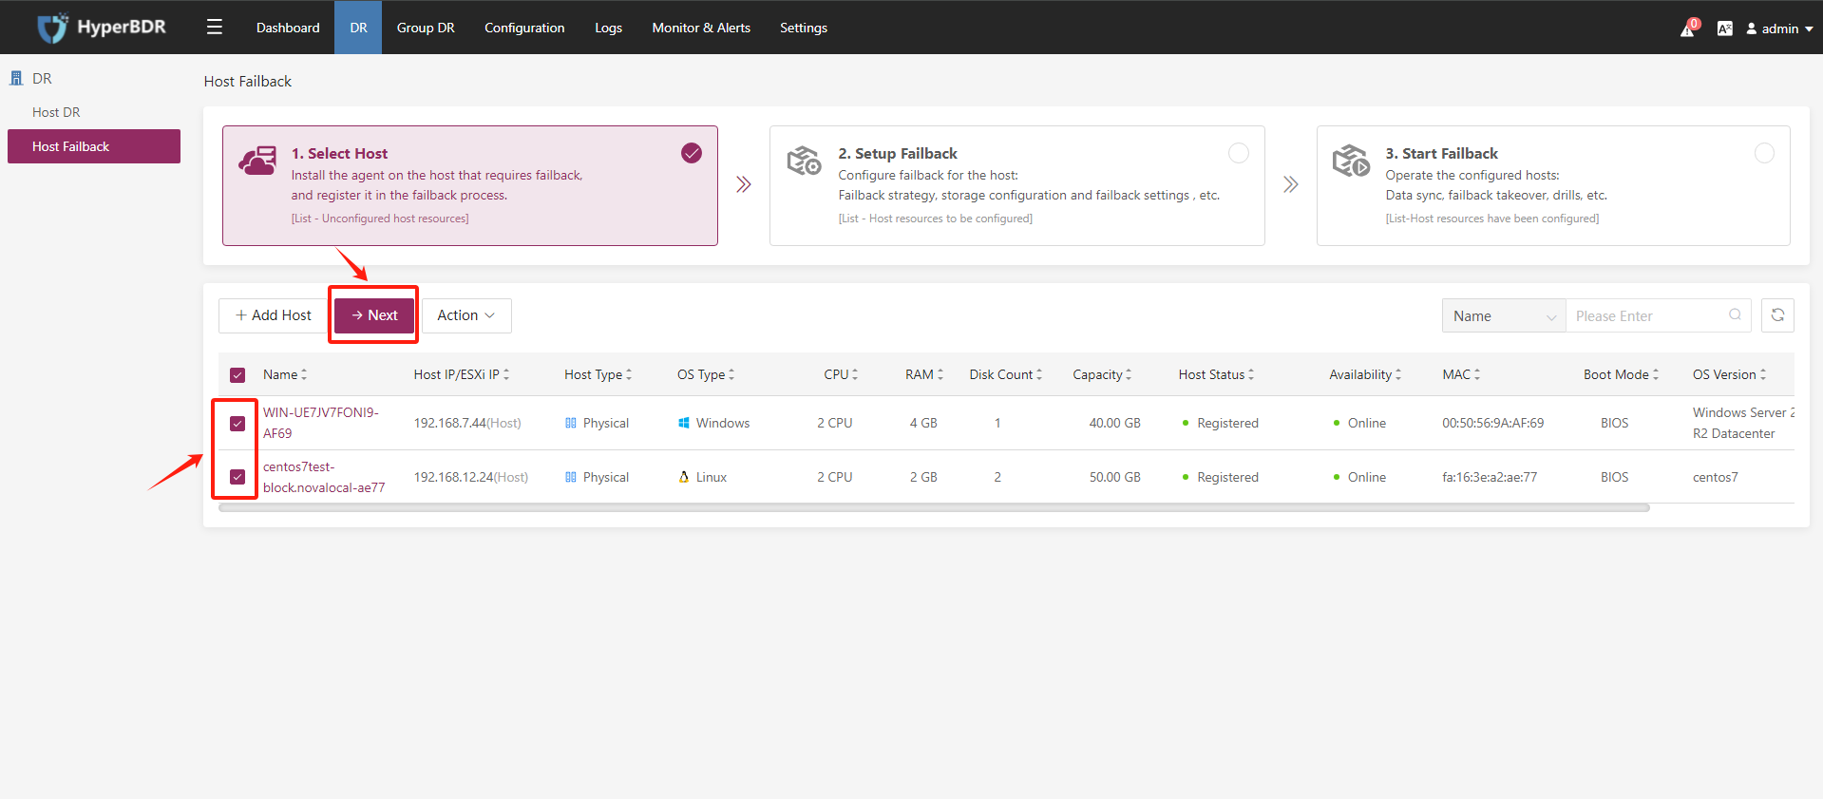Image resolution: width=1823 pixels, height=799 pixels.
Task: Open host centos7test-block.novalocal-ae77 link
Action: click(324, 477)
